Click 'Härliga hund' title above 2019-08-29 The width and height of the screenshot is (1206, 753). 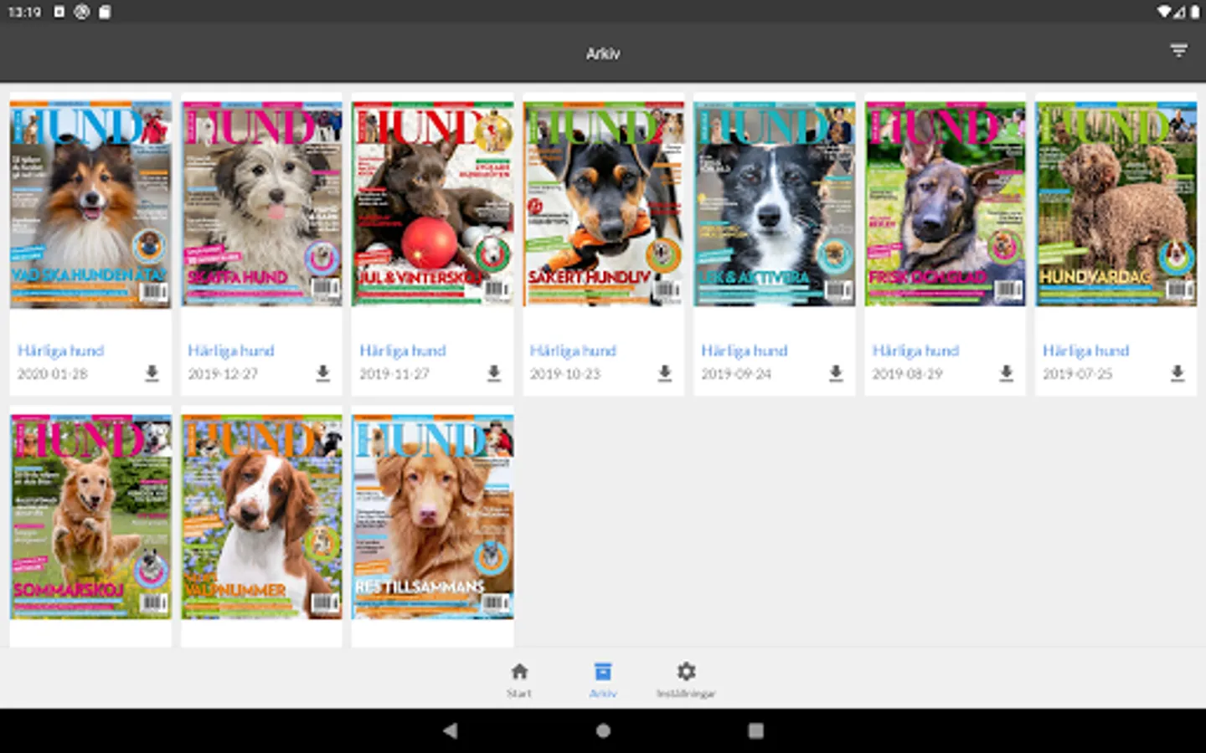pyautogui.click(x=915, y=351)
